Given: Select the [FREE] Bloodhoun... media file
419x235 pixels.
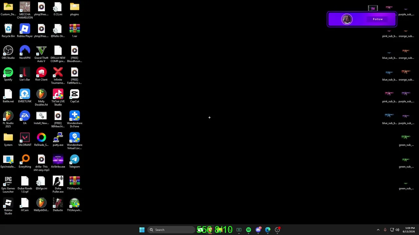Looking at the screenshot, I should point(74,54).
